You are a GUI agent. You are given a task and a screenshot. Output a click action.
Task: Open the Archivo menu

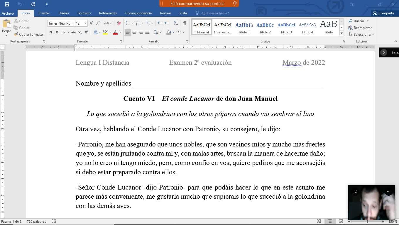8,13
